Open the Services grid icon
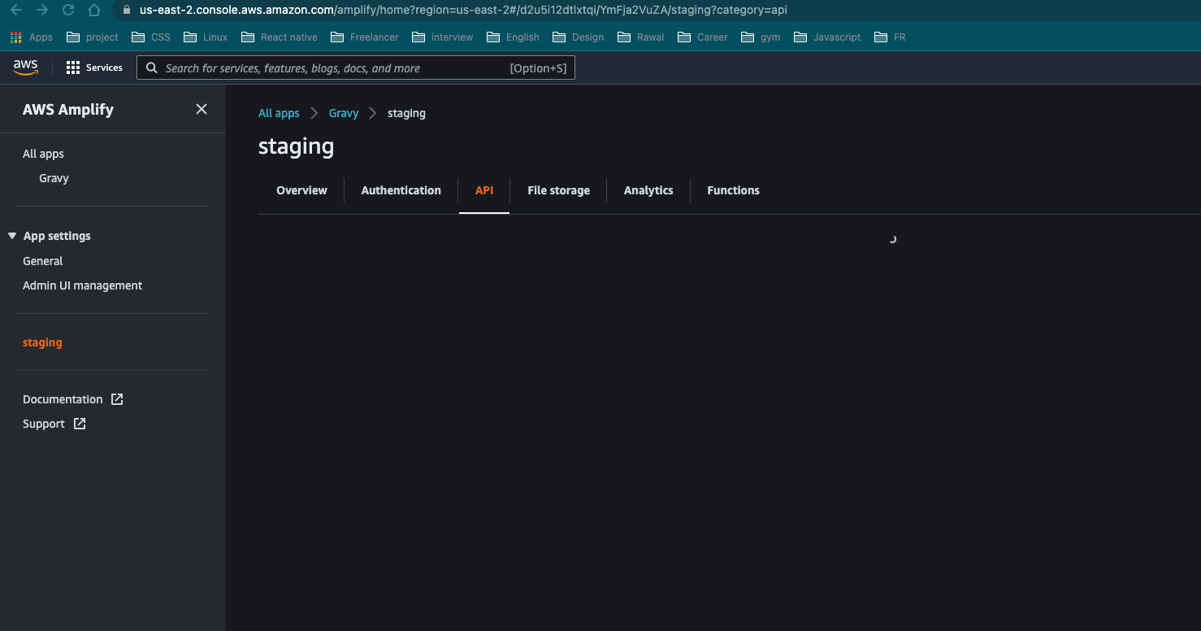Image resolution: width=1201 pixels, height=631 pixels. click(74, 67)
